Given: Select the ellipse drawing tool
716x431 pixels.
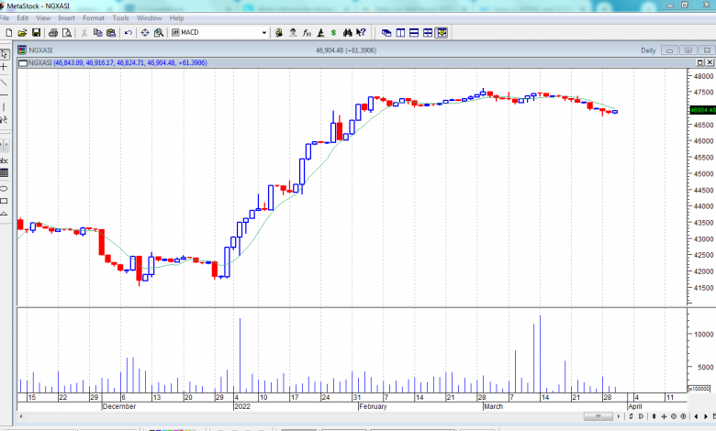Looking at the screenshot, I should coord(4,188).
